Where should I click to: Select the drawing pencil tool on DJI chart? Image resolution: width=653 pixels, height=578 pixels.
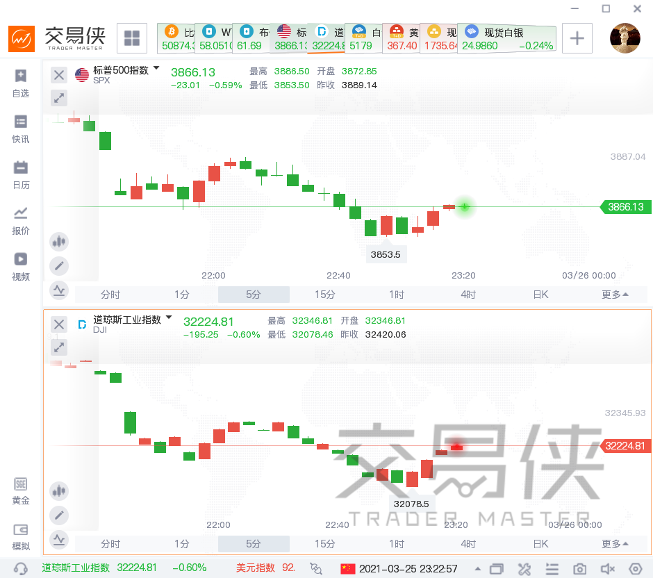tap(59, 515)
